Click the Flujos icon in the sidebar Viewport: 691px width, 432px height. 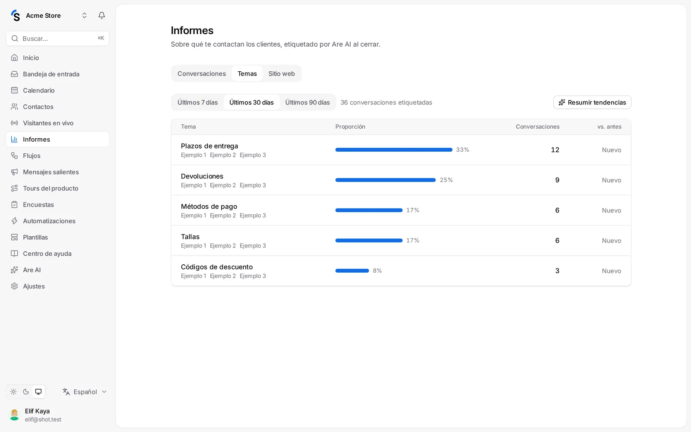point(14,156)
